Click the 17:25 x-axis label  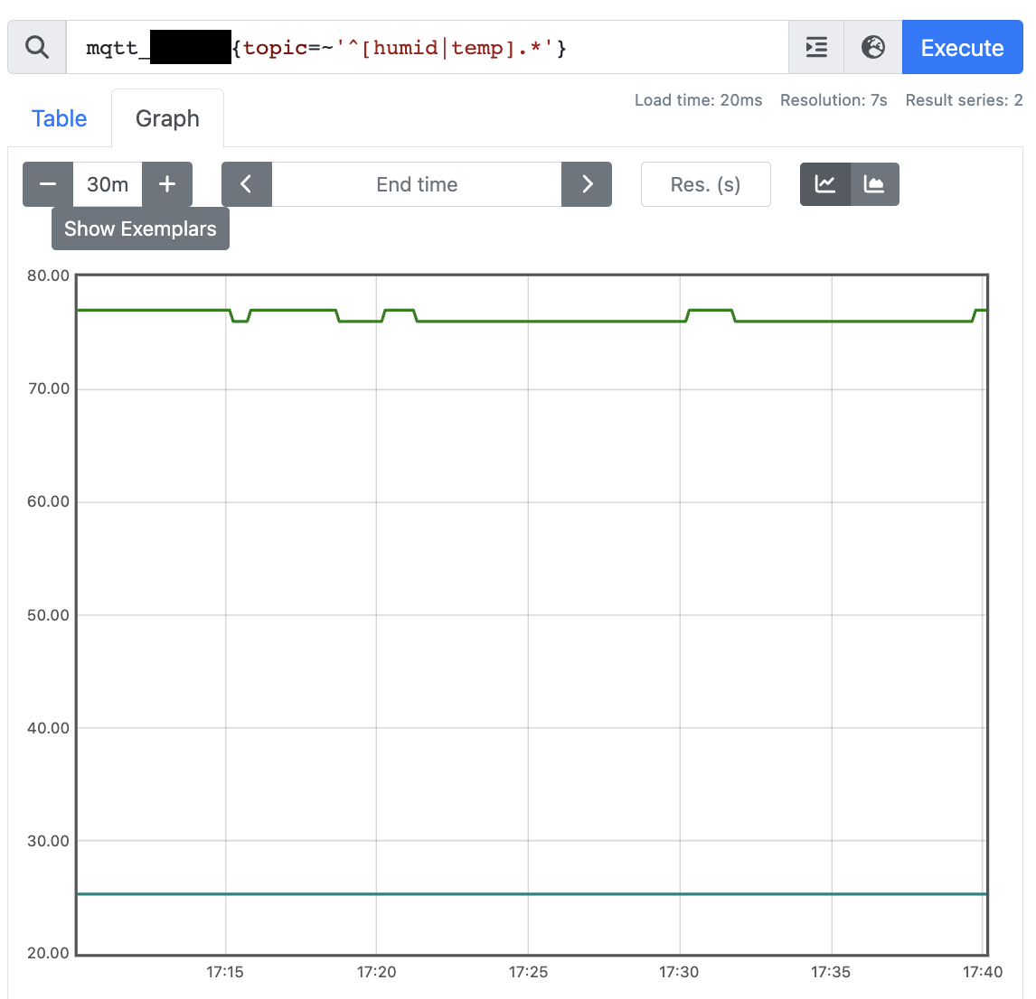pos(528,972)
